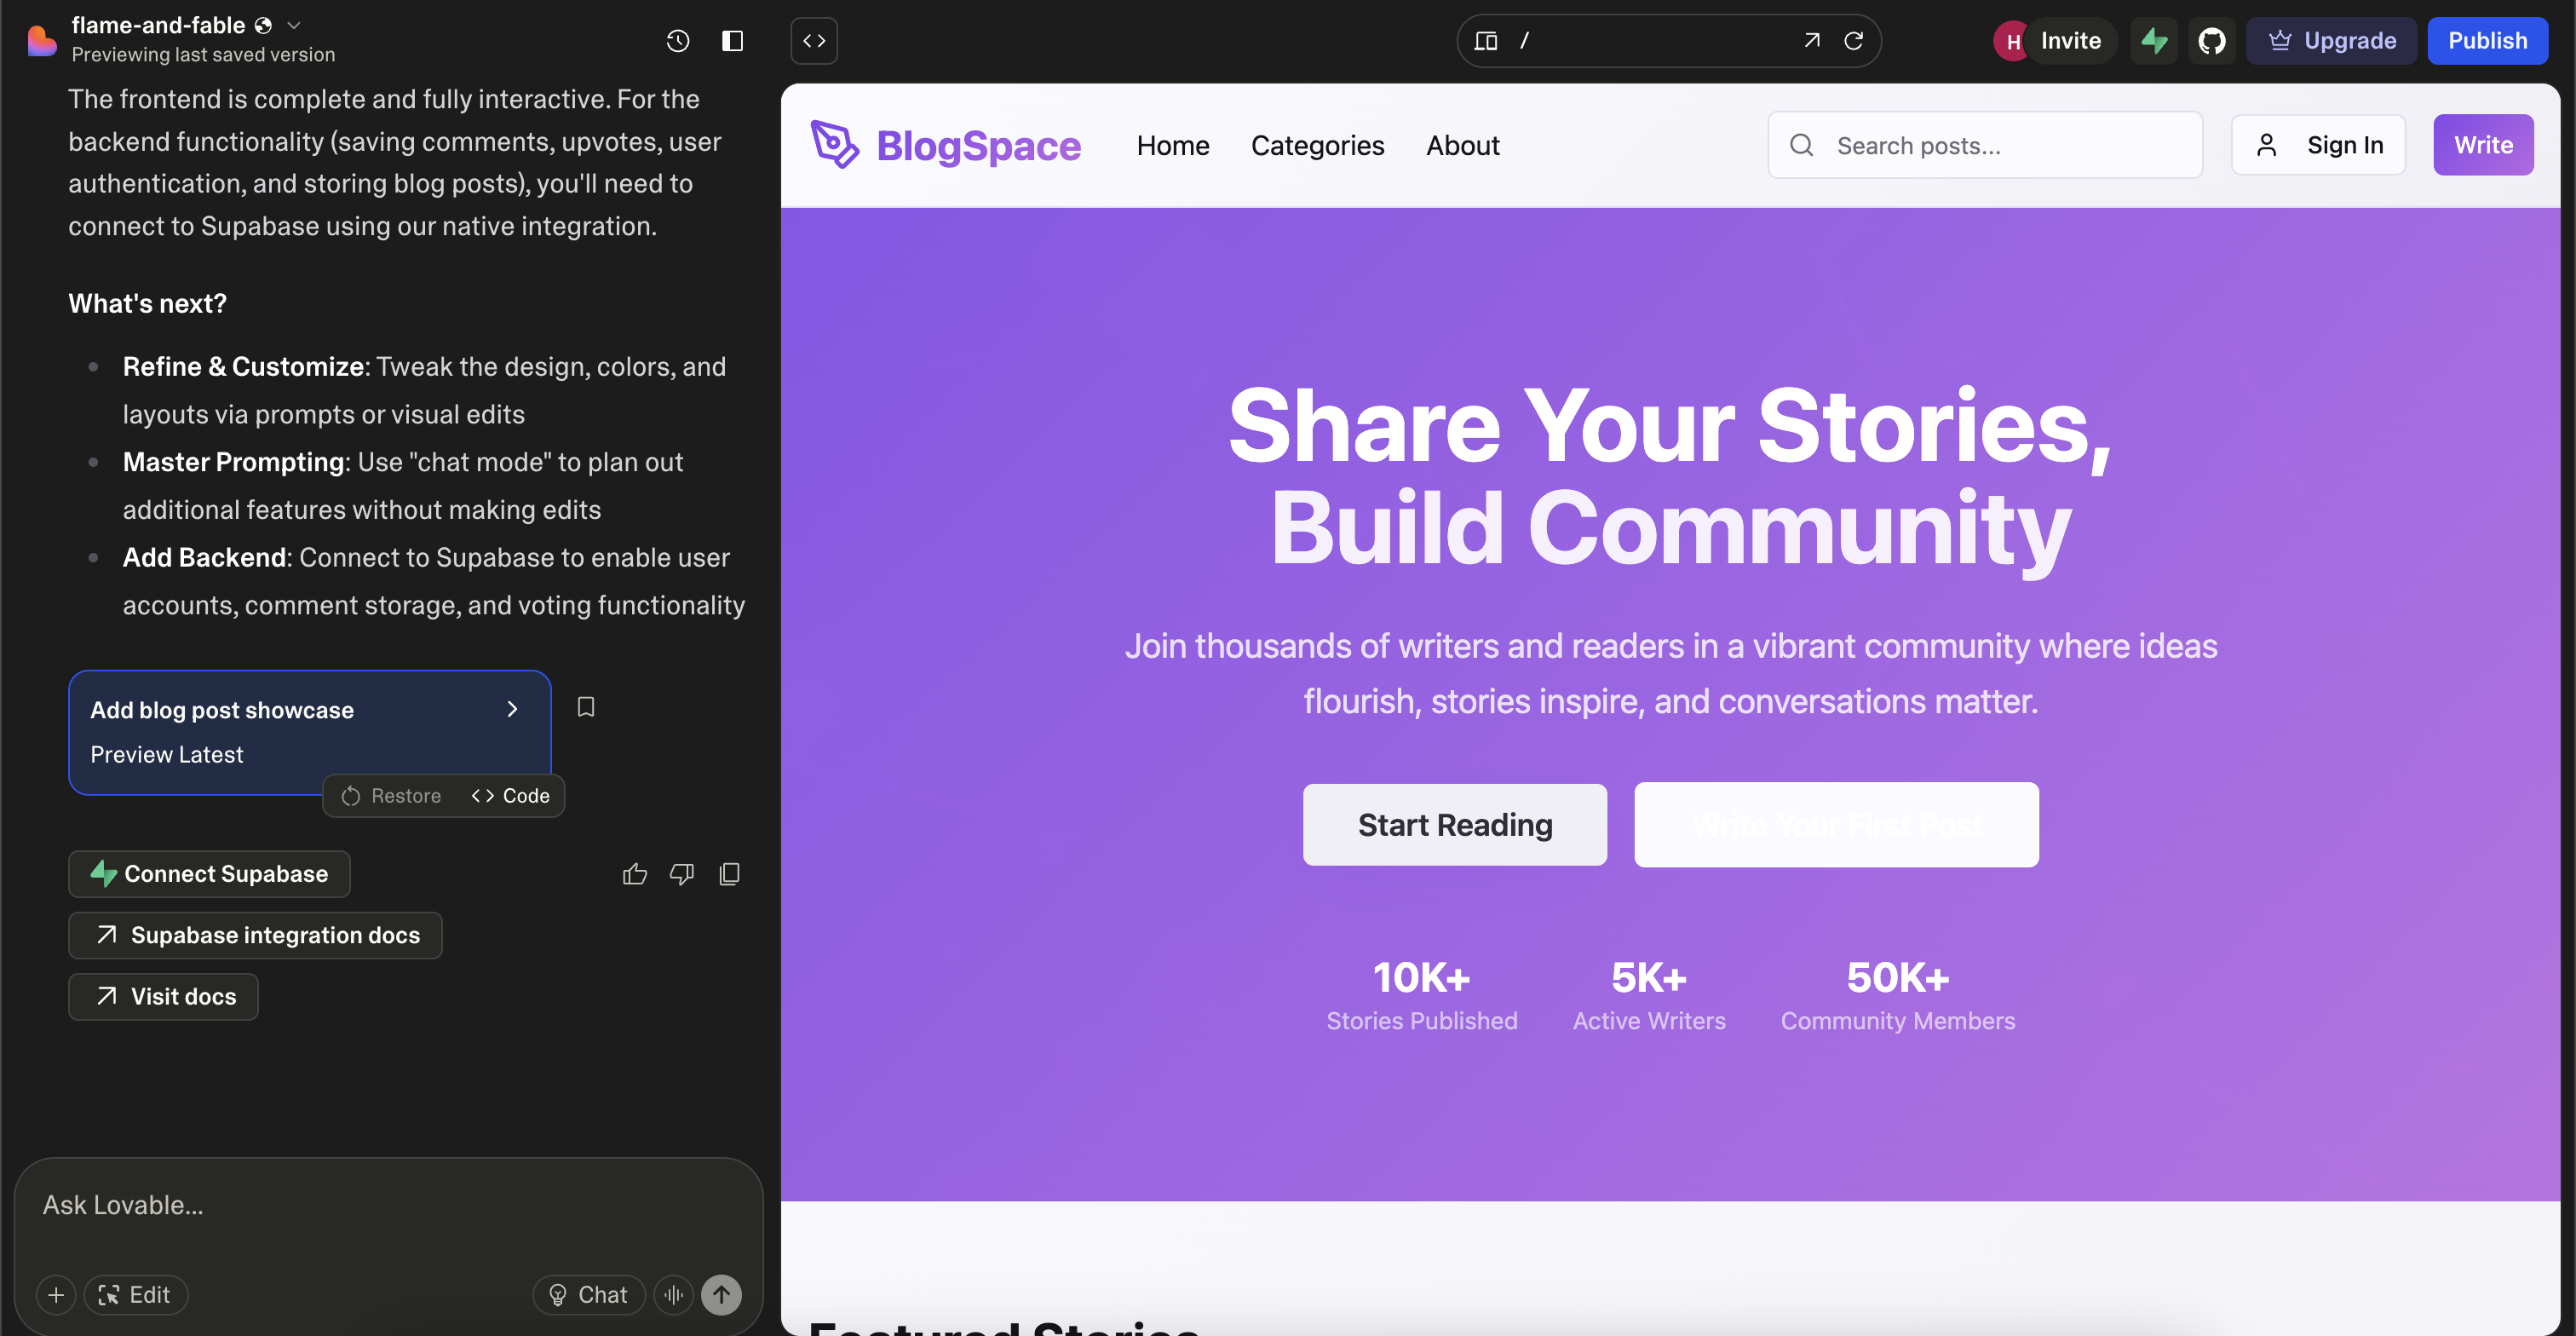Open device preview selector in URL bar
Viewport: 2576px width, 1336px height.
(1486, 40)
